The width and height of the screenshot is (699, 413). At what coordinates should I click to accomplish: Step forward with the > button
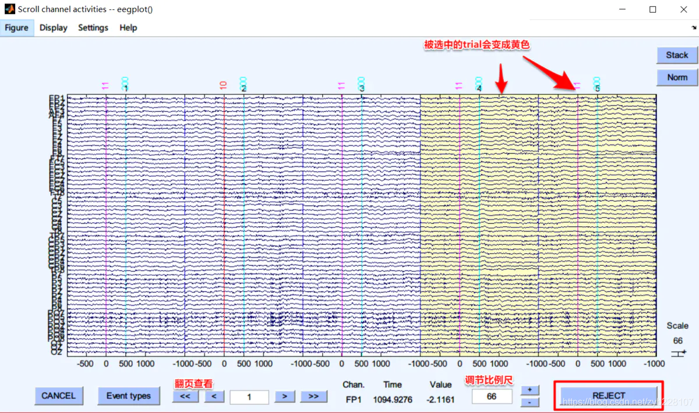pos(284,396)
